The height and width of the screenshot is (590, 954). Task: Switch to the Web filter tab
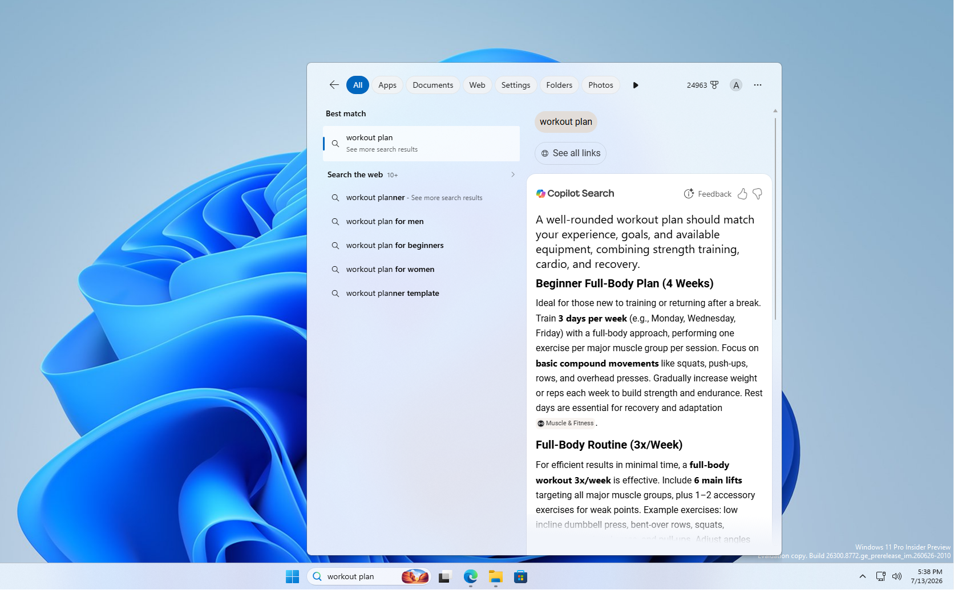coord(478,85)
